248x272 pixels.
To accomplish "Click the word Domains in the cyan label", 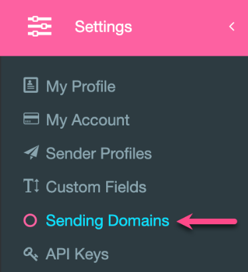I will (139, 220).
